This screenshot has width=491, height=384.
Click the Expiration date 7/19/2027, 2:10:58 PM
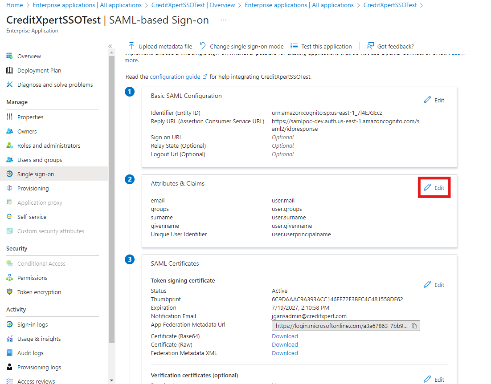pos(300,308)
